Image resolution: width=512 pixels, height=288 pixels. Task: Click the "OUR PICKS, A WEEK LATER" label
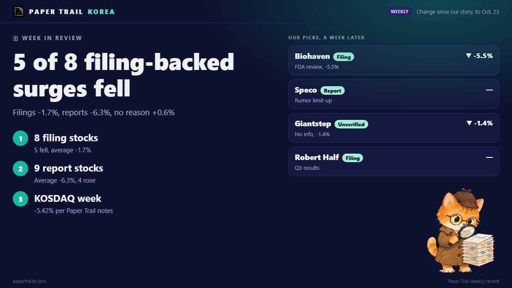point(326,38)
